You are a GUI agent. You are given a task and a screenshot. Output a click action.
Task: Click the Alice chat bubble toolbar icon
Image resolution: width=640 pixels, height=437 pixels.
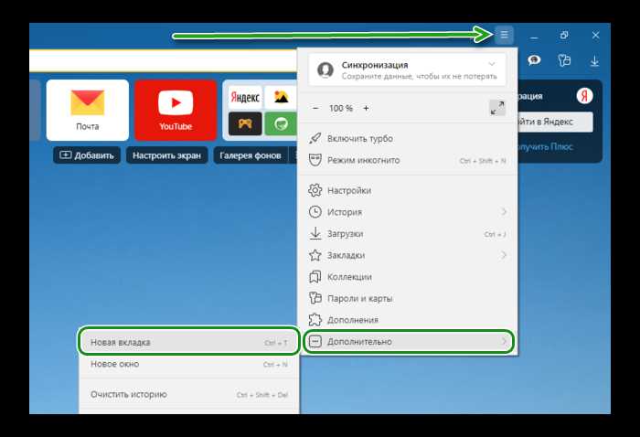[x=534, y=61]
